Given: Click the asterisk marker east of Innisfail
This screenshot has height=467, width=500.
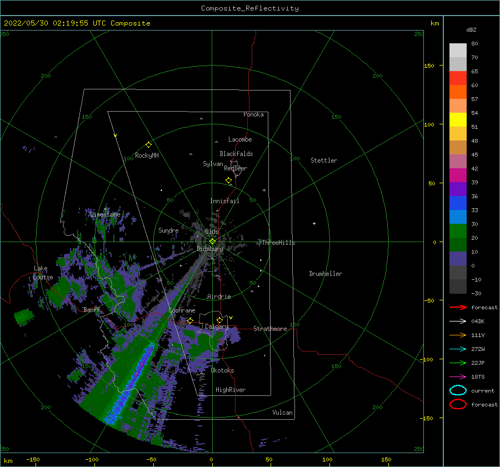Looking at the screenshot, I should tap(264, 190).
